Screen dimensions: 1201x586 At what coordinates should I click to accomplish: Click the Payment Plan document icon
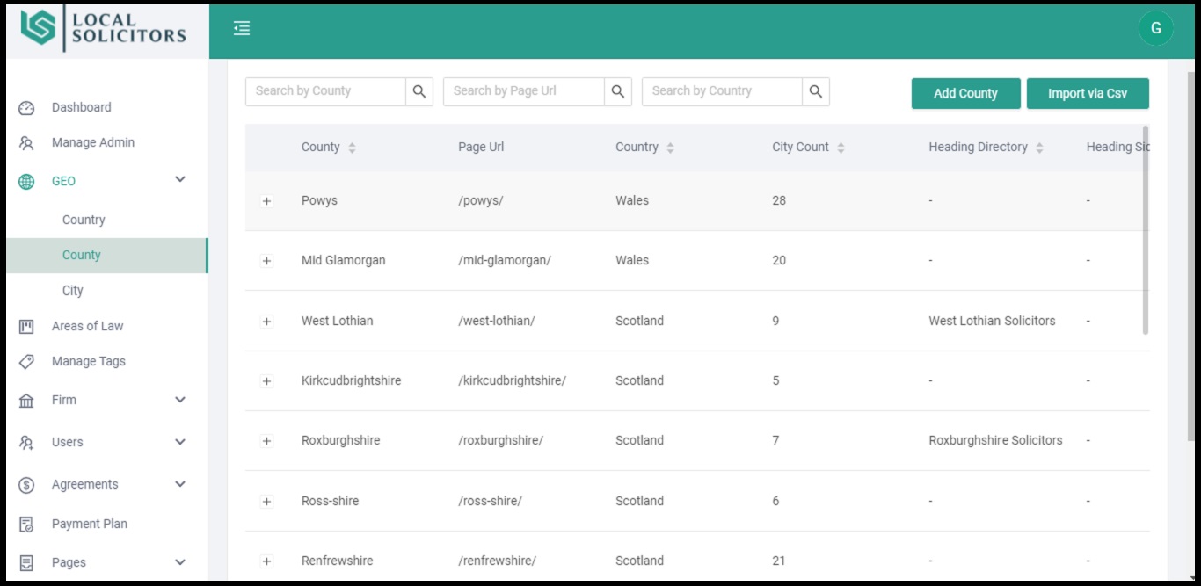[x=26, y=525]
